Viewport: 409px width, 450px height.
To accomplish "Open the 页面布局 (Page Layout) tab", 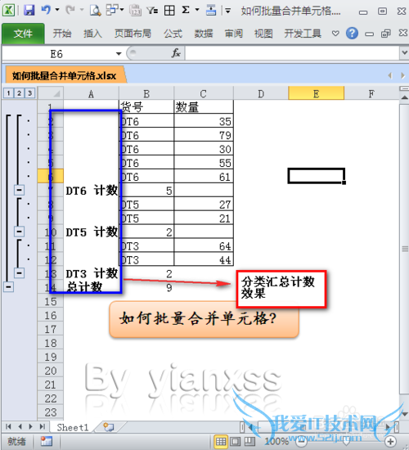I will (133, 34).
